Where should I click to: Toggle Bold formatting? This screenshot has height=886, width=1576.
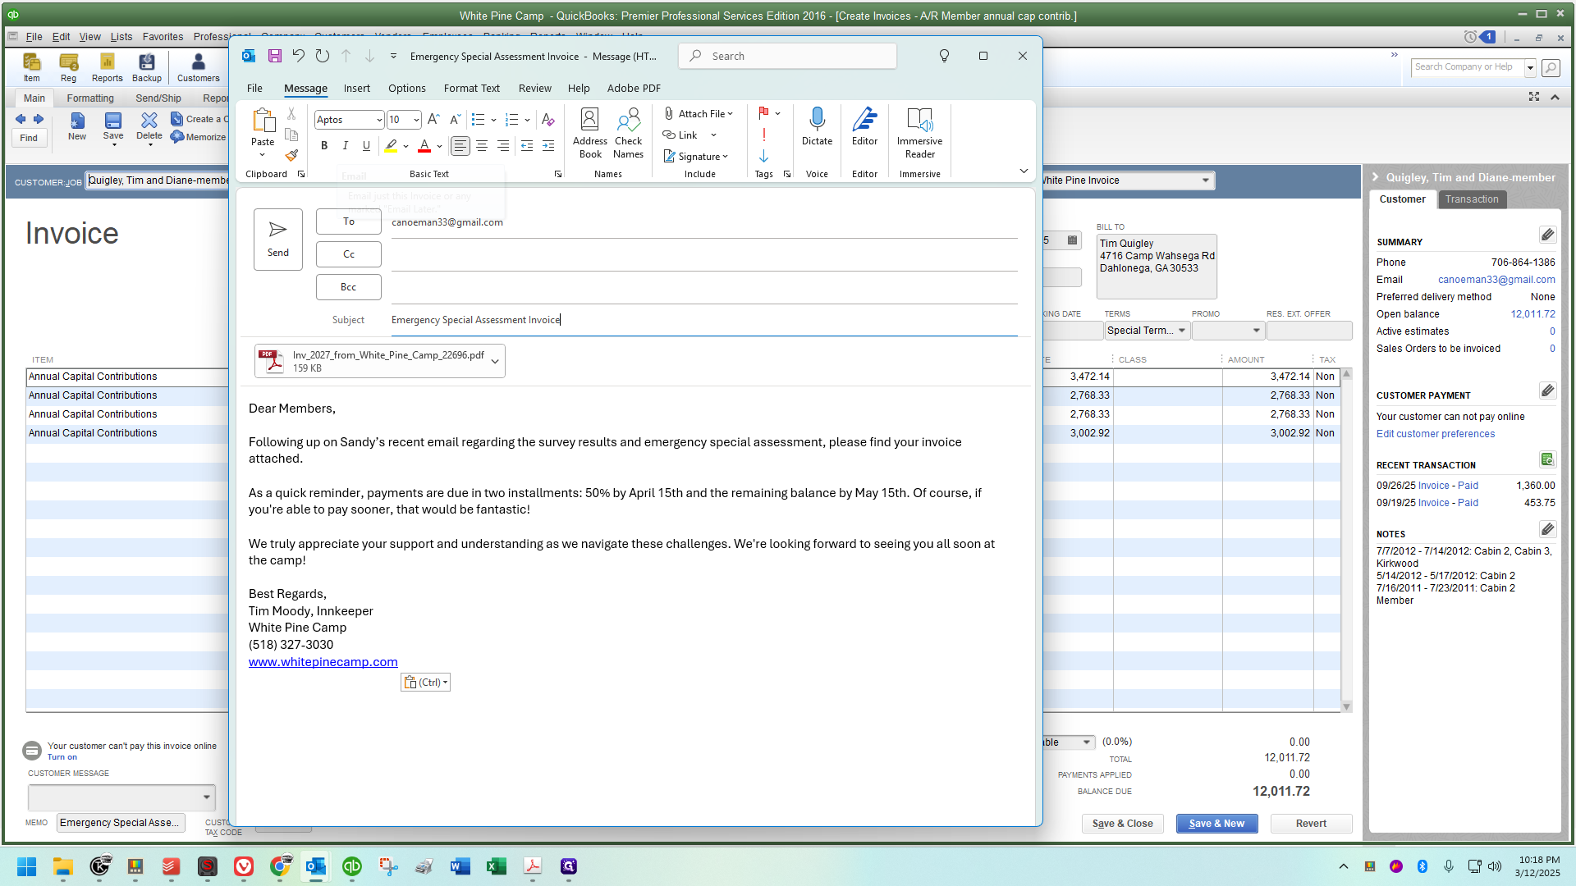tap(324, 145)
